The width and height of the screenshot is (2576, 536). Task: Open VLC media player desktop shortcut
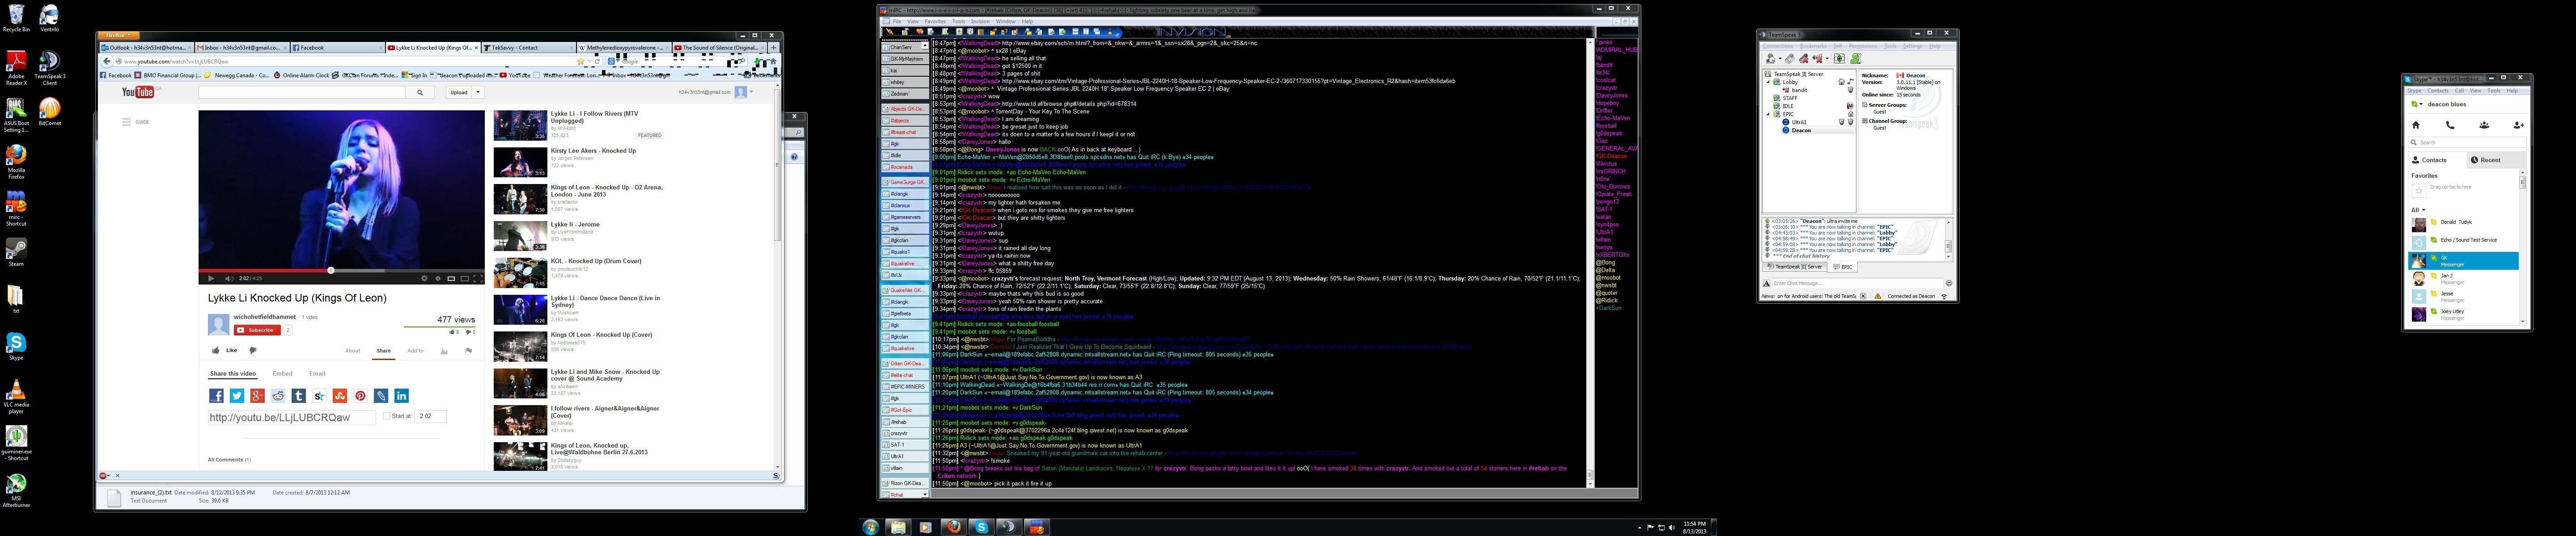click(16, 396)
